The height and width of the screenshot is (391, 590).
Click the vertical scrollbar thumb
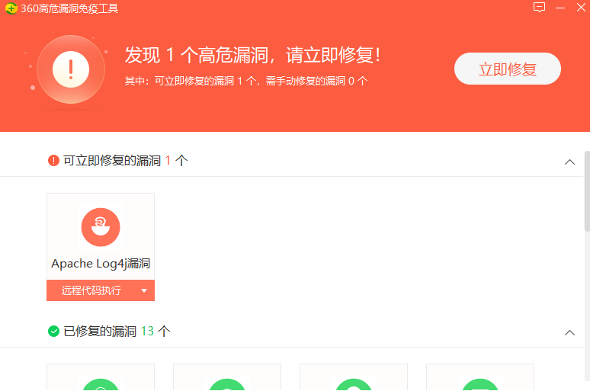[x=587, y=191]
